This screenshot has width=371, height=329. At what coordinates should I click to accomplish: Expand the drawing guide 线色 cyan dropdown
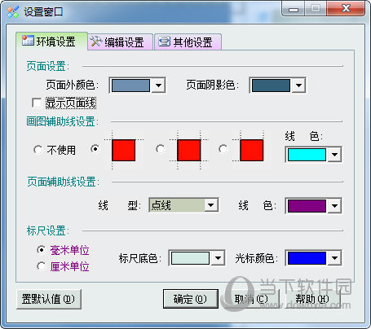tap(334, 155)
